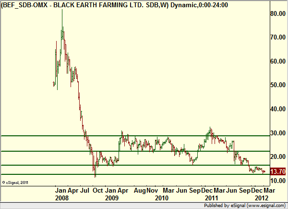Click the Nov month label on time axis

(x=152, y=190)
